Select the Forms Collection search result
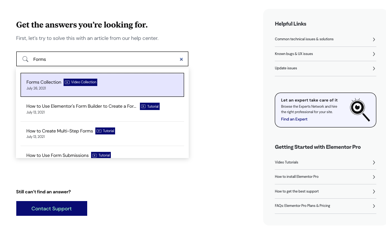The height and width of the screenshot is (234, 386). pyautogui.click(x=102, y=84)
